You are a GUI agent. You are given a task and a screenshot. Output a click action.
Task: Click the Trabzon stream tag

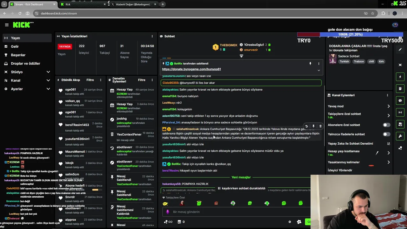359,61
